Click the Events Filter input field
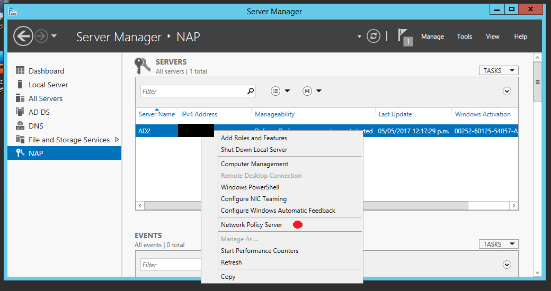The image size is (551, 291). pos(171,265)
